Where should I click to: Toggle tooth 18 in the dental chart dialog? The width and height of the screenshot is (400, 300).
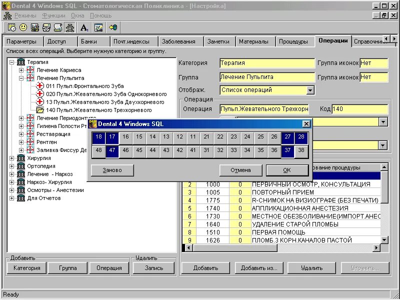tap(98, 137)
